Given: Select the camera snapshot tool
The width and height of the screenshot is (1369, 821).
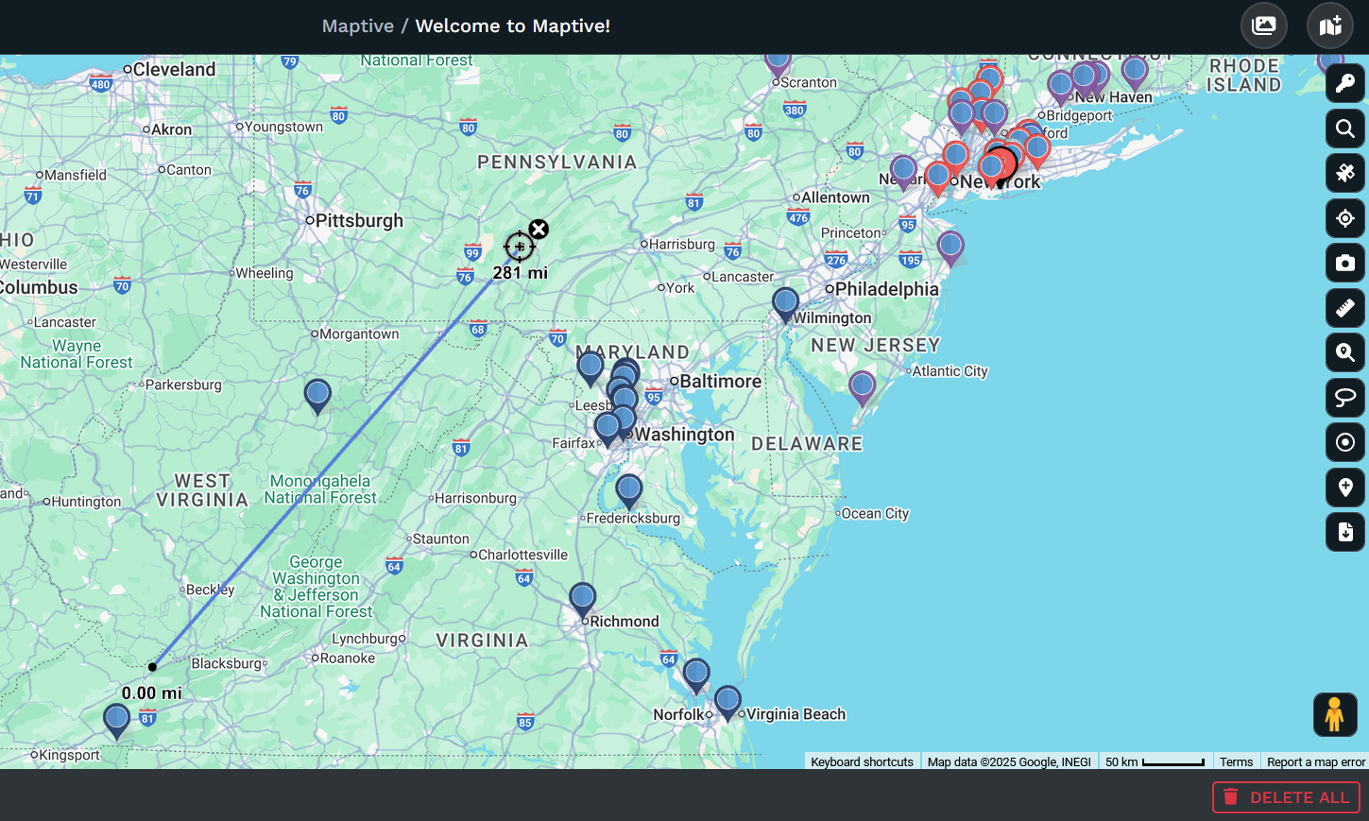Looking at the screenshot, I should (x=1345, y=263).
